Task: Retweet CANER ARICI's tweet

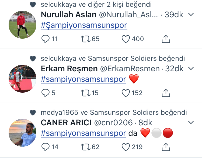Action: [86, 147]
